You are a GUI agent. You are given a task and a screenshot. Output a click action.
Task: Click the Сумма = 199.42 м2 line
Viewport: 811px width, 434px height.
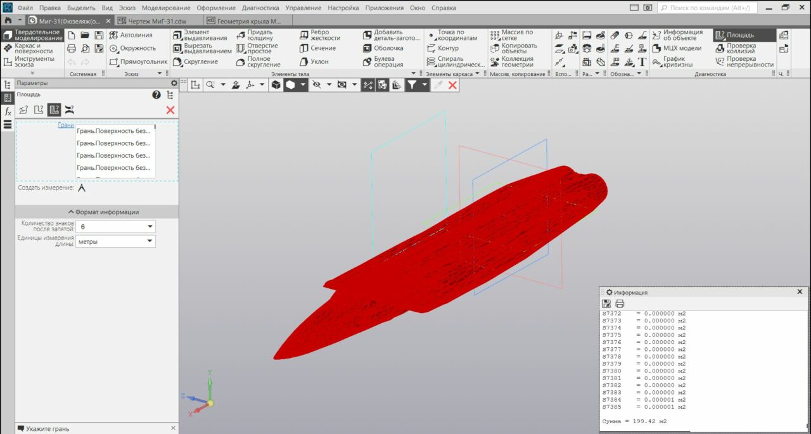coord(634,421)
